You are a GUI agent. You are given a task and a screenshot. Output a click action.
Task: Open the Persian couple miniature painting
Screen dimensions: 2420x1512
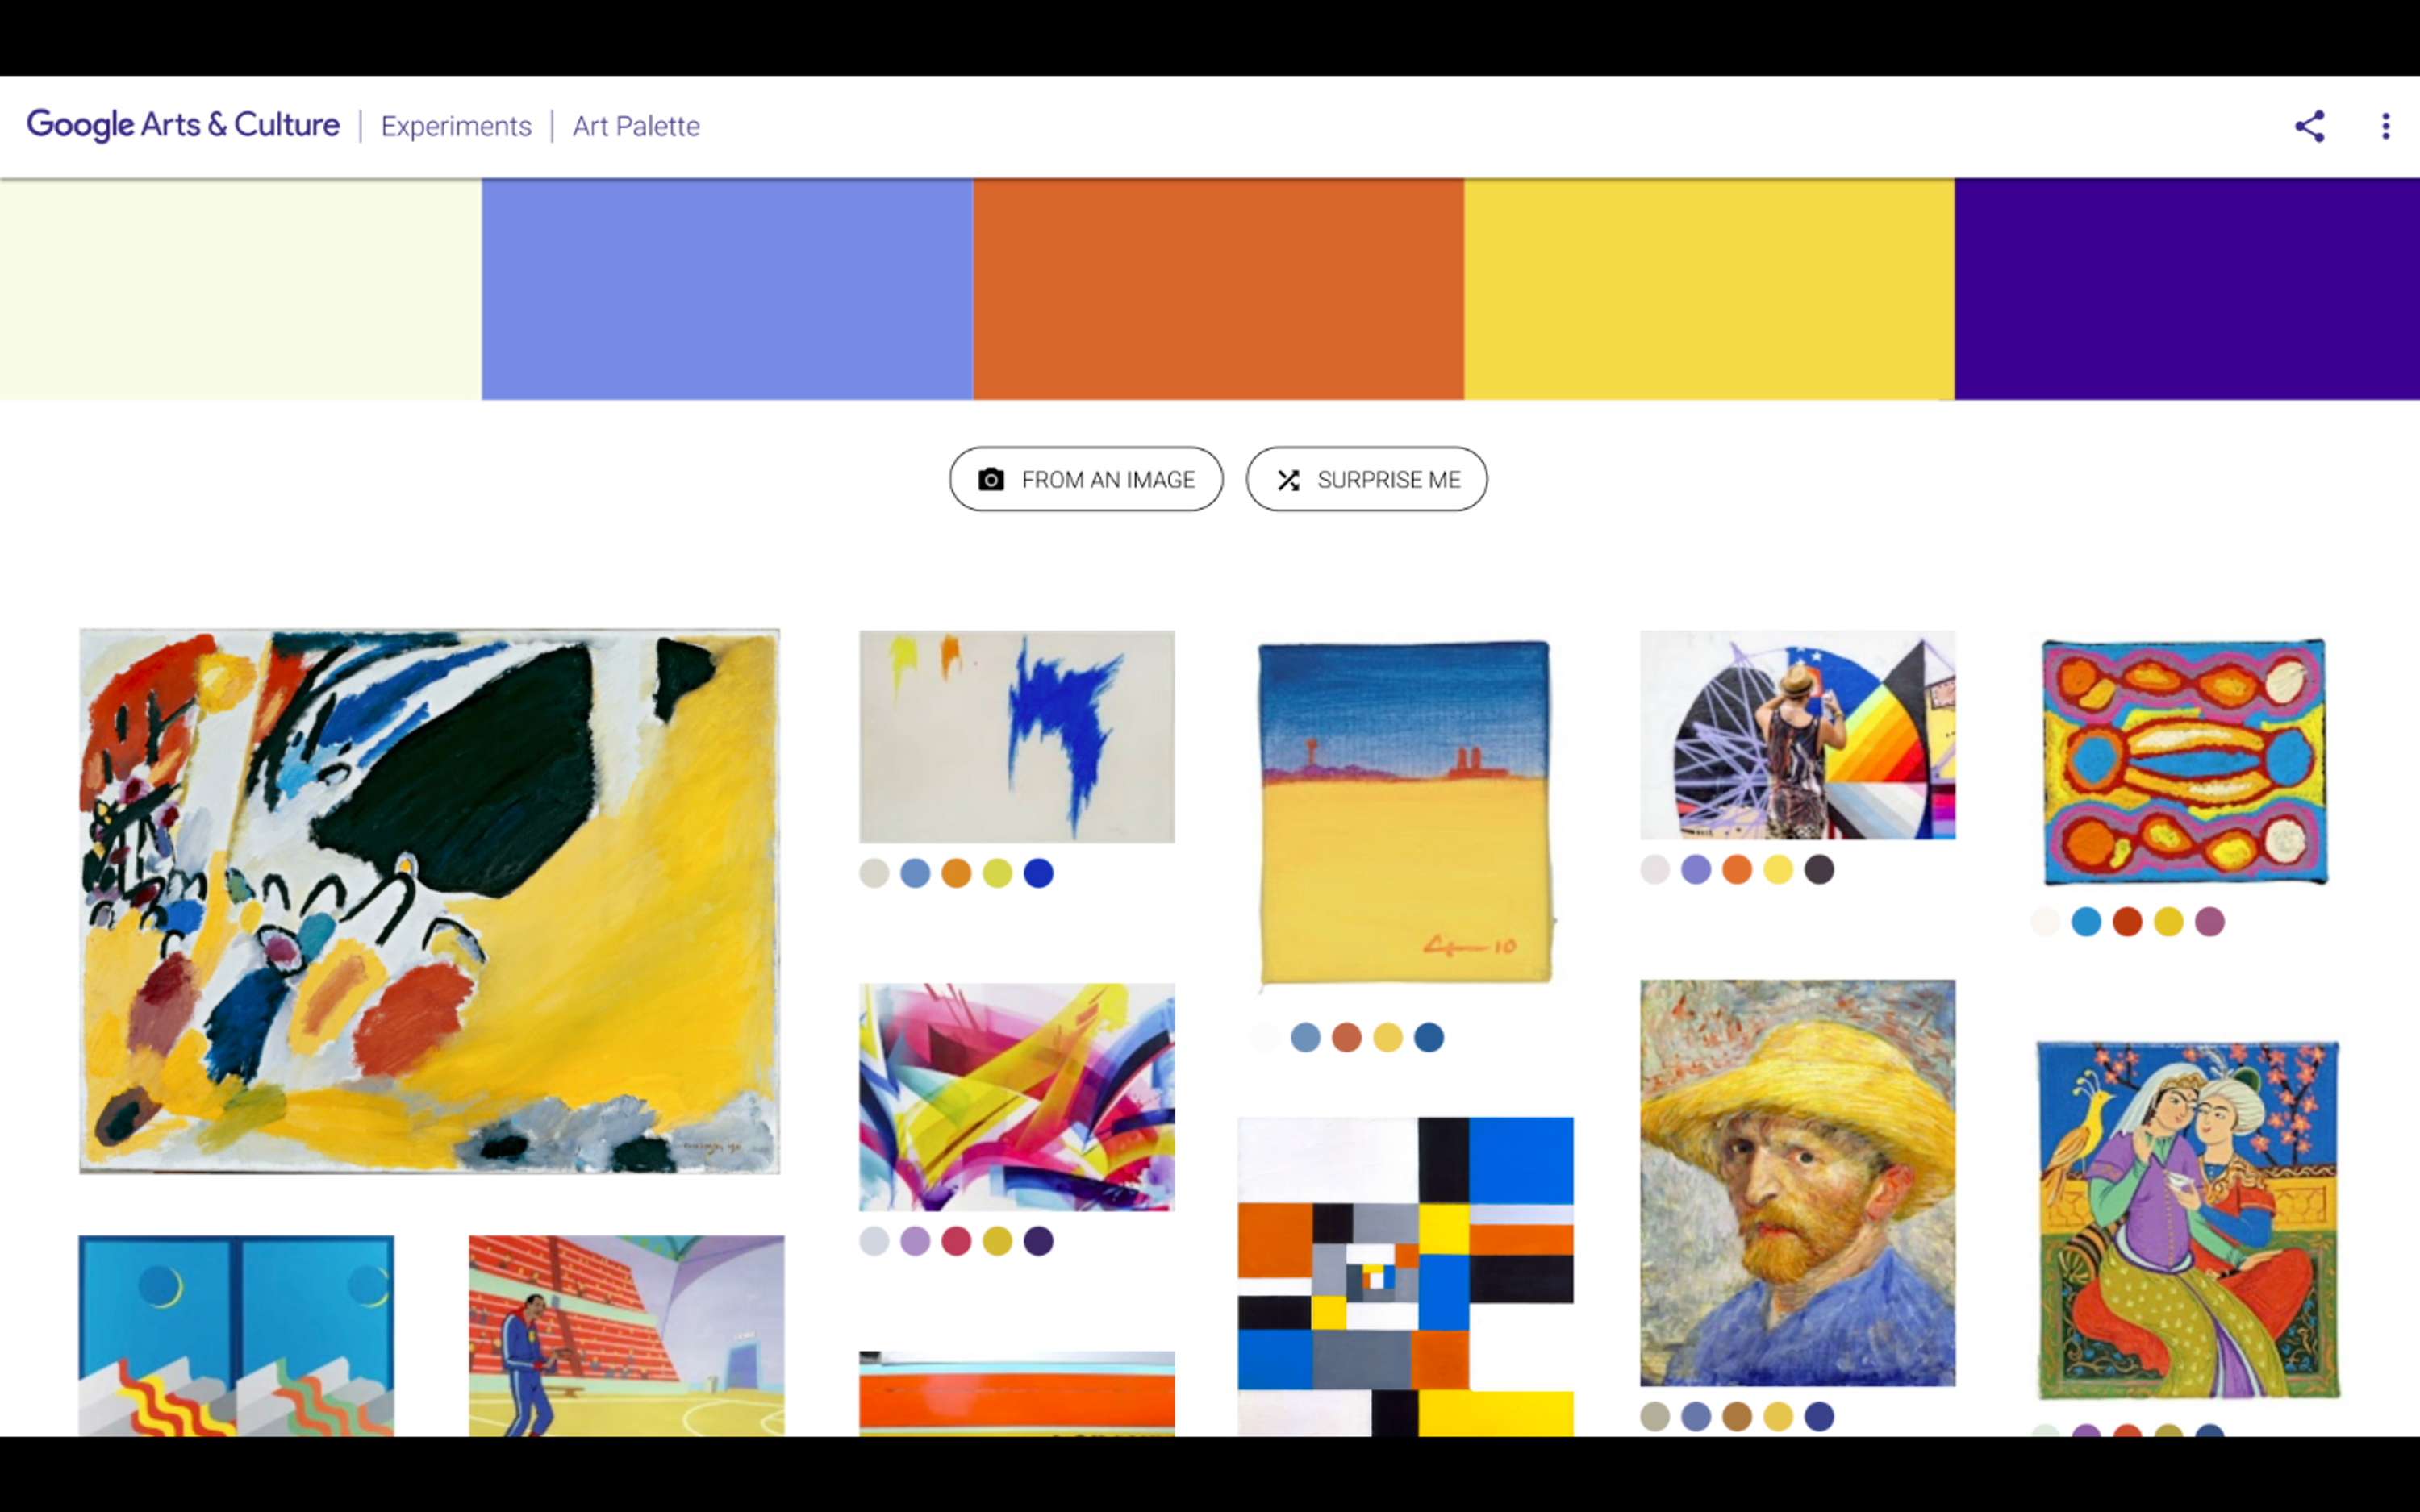click(x=2188, y=1220)
